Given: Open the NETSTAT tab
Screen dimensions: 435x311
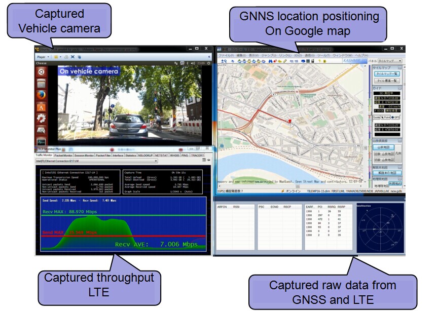Looking at the screenshot, I should (161, 155).
